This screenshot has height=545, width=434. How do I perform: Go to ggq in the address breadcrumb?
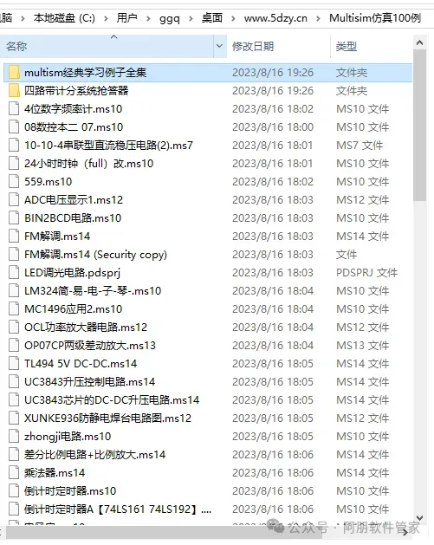click(x=170, y=18)
